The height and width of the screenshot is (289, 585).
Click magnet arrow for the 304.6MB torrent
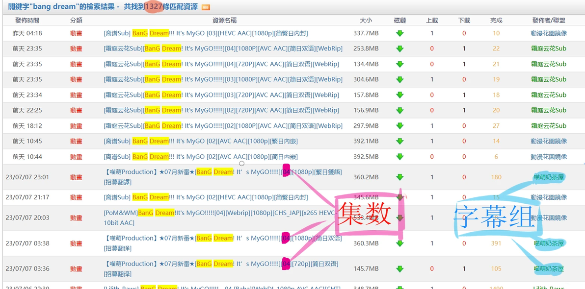tap(399, 79)
